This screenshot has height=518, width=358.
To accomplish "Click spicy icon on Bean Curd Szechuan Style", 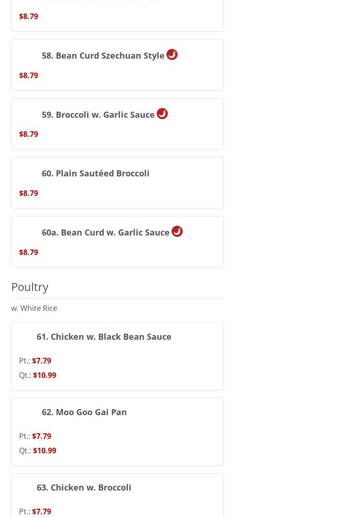I will point(172,54).
